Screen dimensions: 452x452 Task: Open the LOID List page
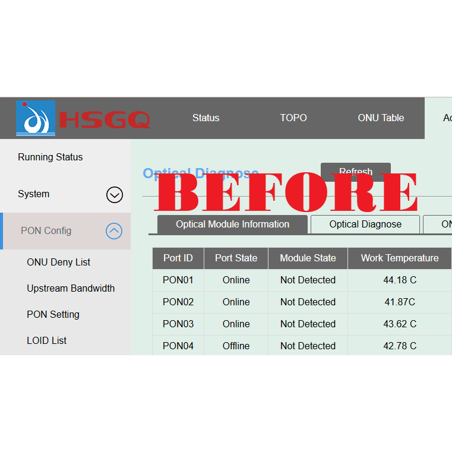pyautogui.click(x=47, y=341)
